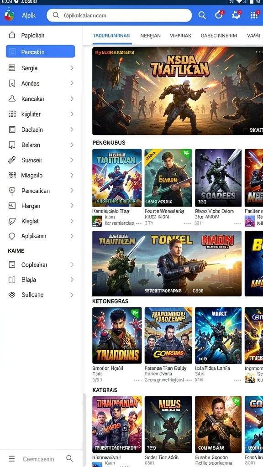This screenshot has width=263, height=467.
Task: Expand the Copleaıtaı row chevron
Action: tap(72, 265)
